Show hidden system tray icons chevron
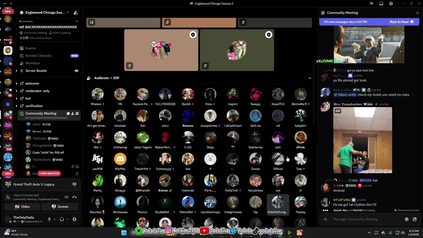Image resolution: width=423 pixels, height=238 pixels. [369, 233]
